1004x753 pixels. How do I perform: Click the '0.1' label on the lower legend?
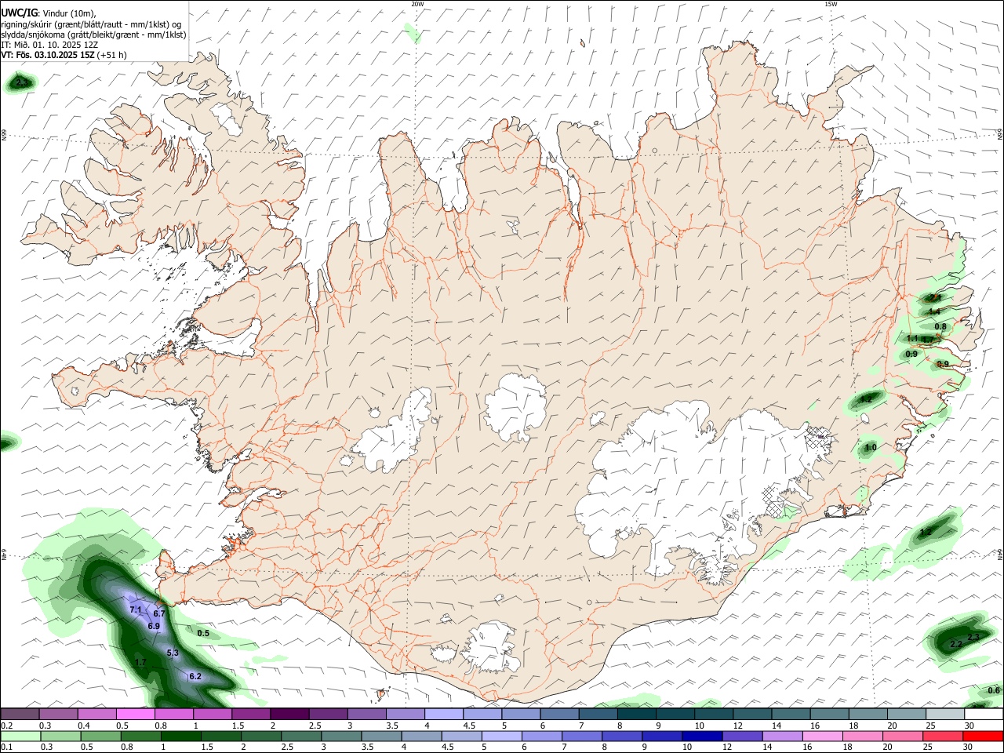[6, 747]
